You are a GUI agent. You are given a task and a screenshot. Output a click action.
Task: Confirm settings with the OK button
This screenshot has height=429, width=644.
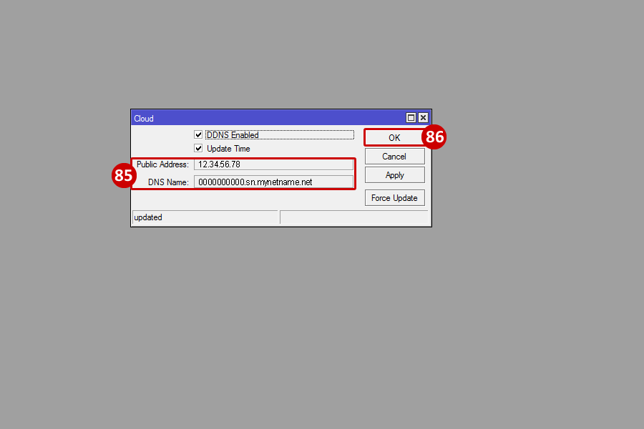(x=394, y=137)
